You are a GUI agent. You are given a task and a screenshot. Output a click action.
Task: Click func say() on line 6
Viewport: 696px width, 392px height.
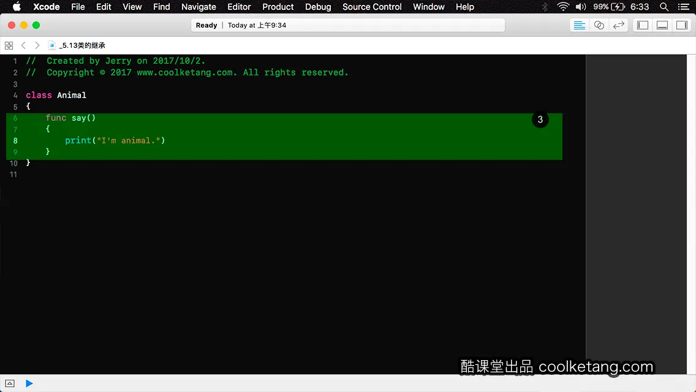70,118
